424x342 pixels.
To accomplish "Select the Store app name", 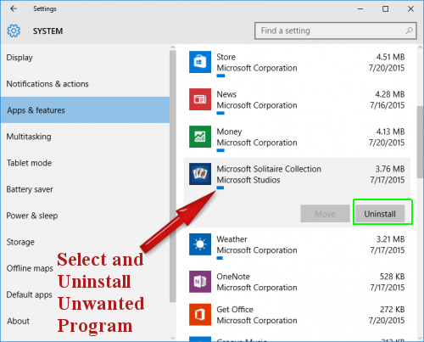I will (226, 57).
